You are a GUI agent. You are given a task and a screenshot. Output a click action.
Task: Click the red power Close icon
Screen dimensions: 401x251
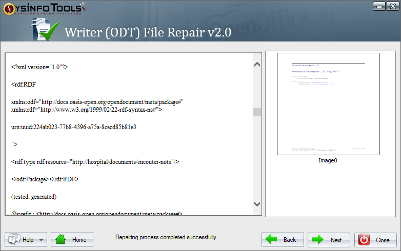(364, 240)
